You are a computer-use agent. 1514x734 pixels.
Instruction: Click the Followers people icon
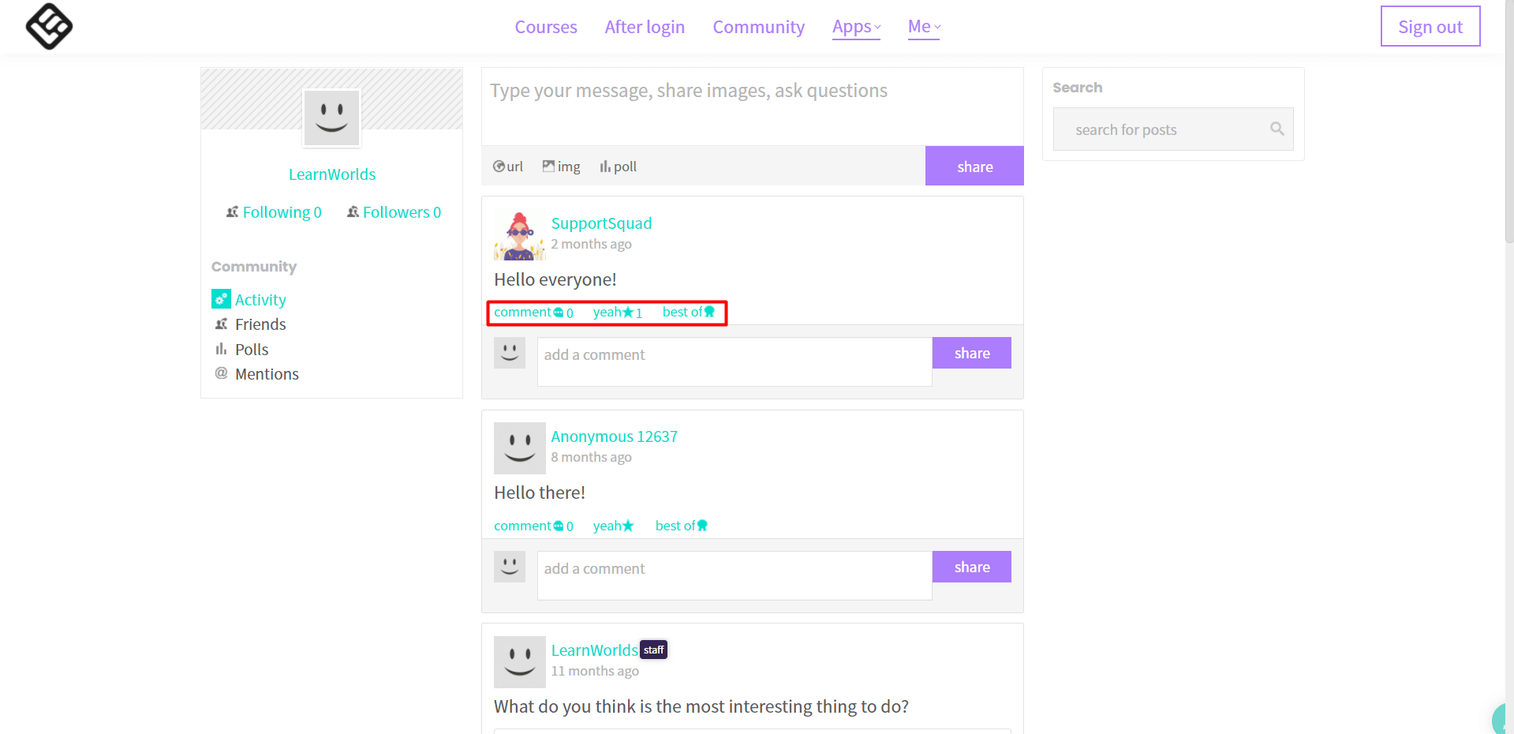click(353, 212)
